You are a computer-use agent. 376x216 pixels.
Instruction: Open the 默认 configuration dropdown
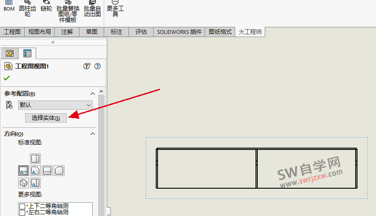(x=55, y=105)
